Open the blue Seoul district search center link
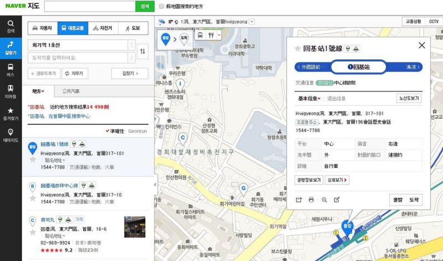Image resolution: width=443 pixels, height=261 pixels. pos(59,116)
